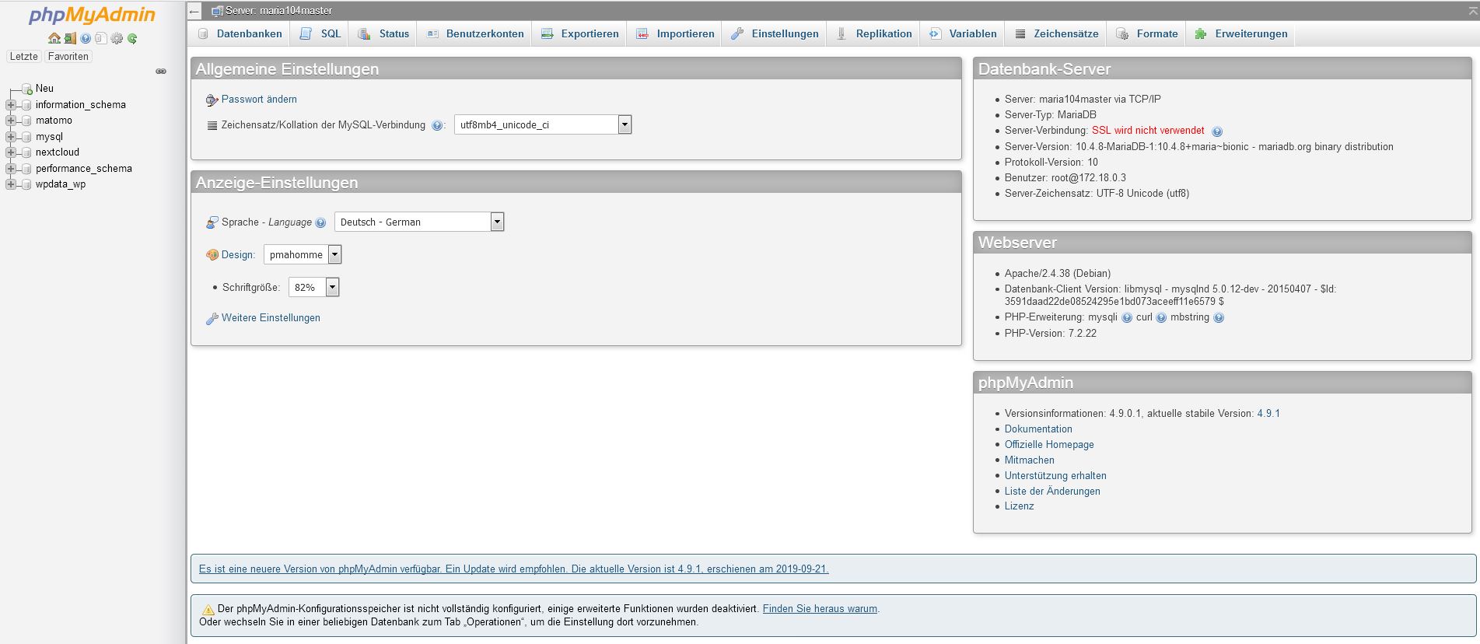This screenshot has width=1480, height=644.
Task: Open the utf8mb4_unicode_ci collation dropdown
Action: (543, 124)
